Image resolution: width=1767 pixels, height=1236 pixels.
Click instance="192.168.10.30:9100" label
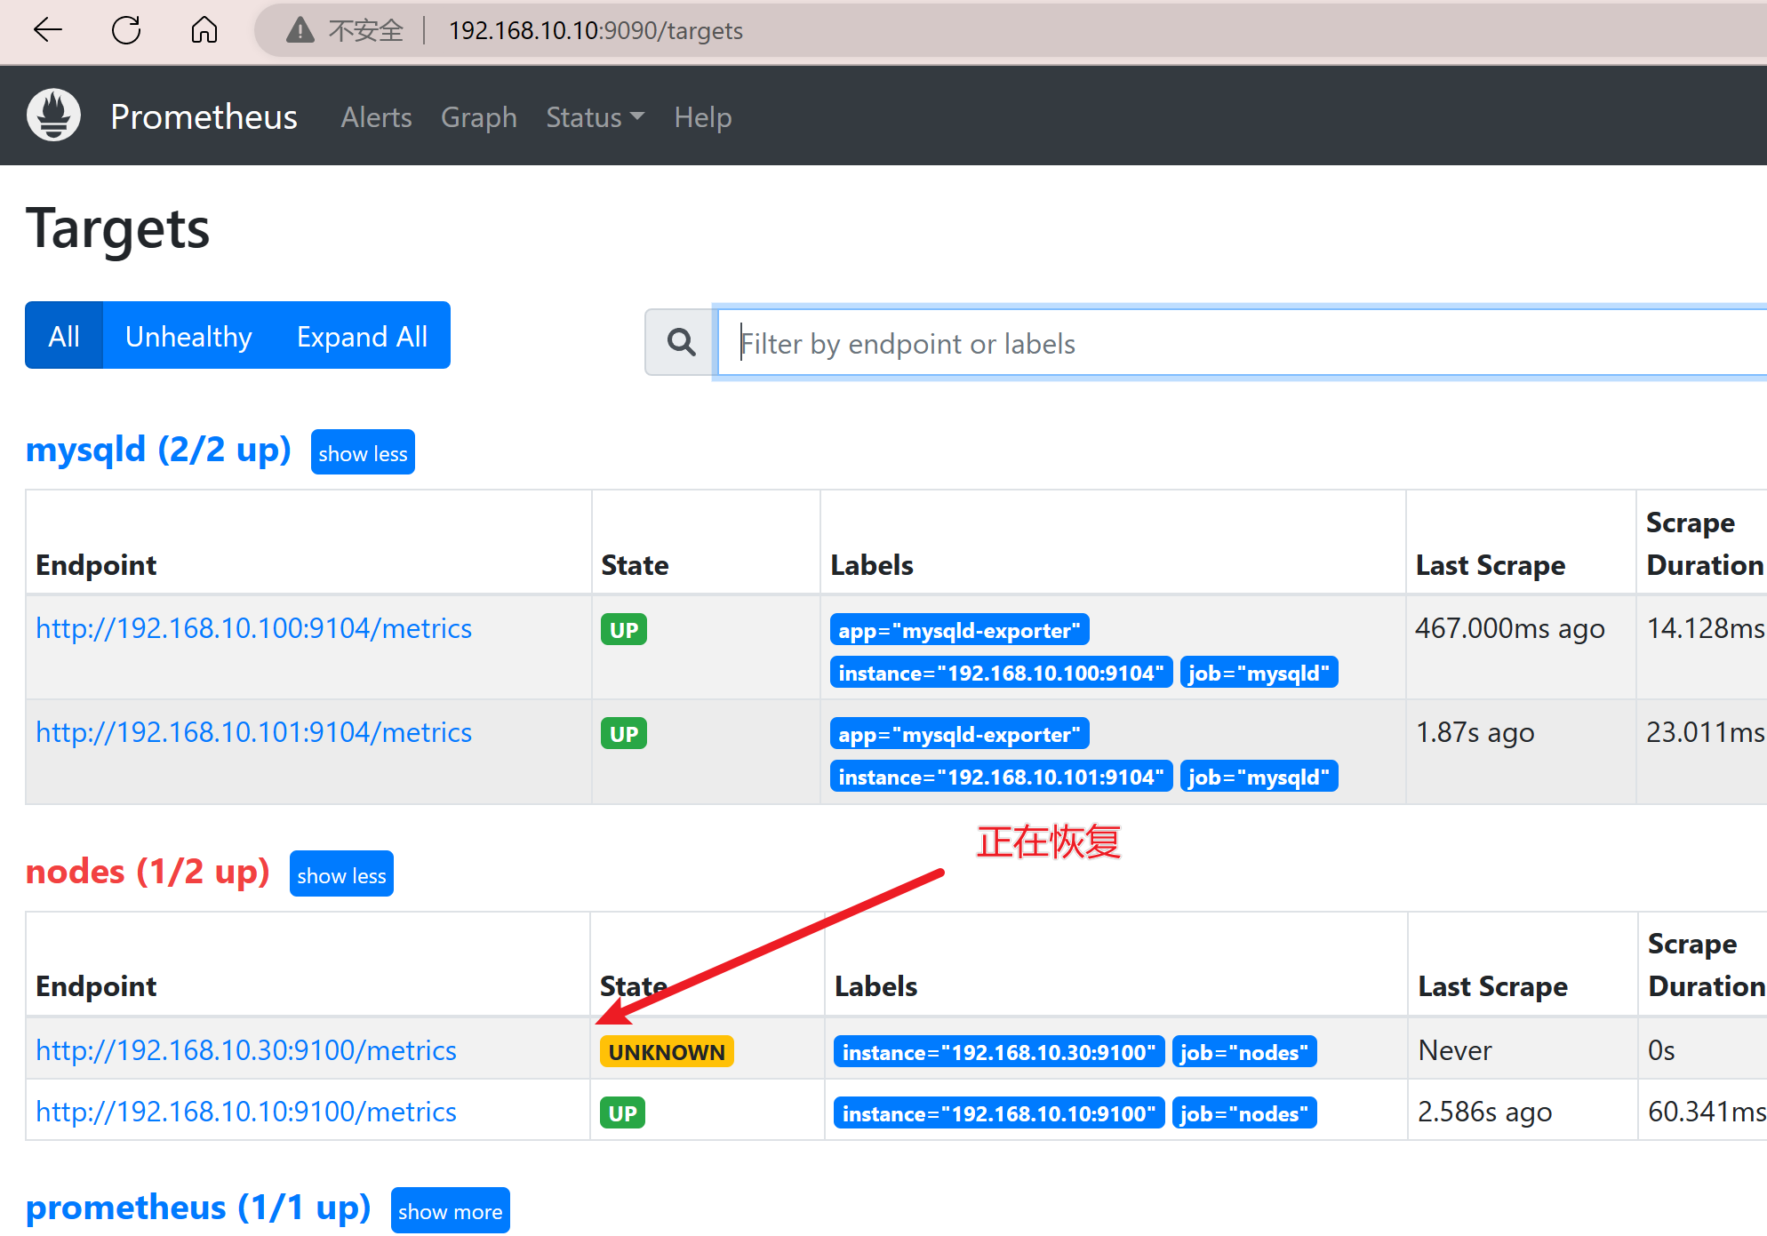coord(999,1052)
